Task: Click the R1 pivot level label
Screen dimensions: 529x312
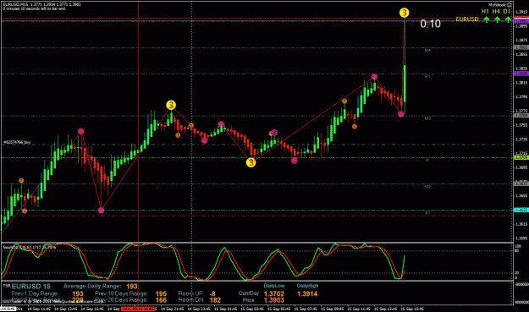Action: coord(427,76)
